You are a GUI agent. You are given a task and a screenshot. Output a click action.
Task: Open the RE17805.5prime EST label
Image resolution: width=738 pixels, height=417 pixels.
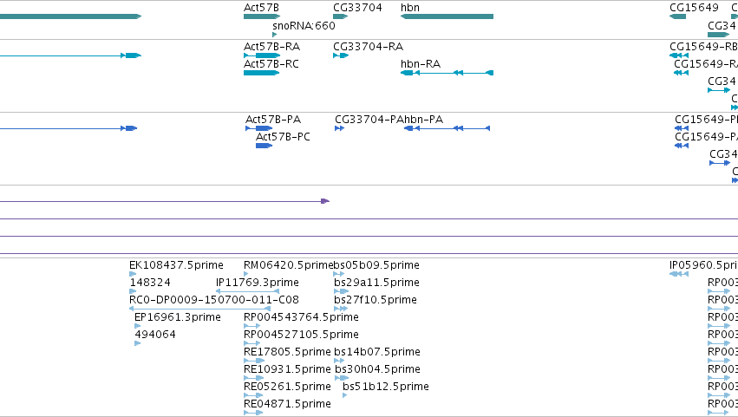tap(287, 352)
